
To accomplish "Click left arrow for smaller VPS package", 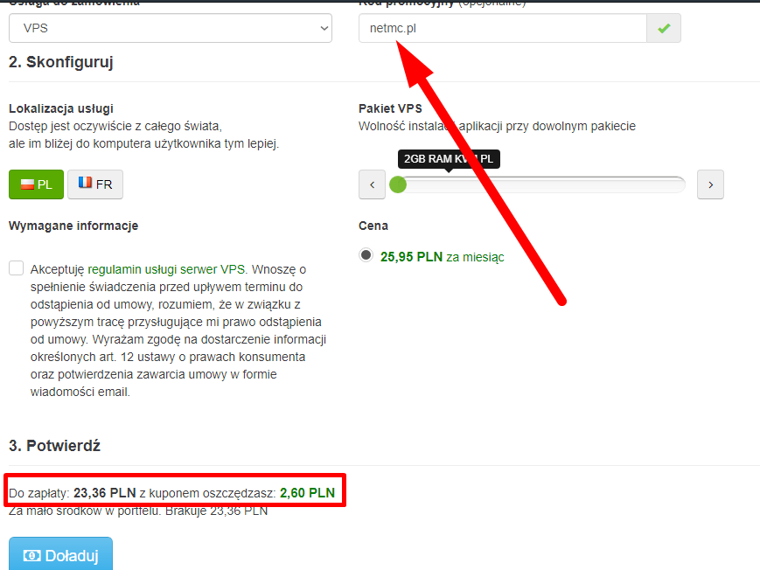I will [x=372, y=184].
